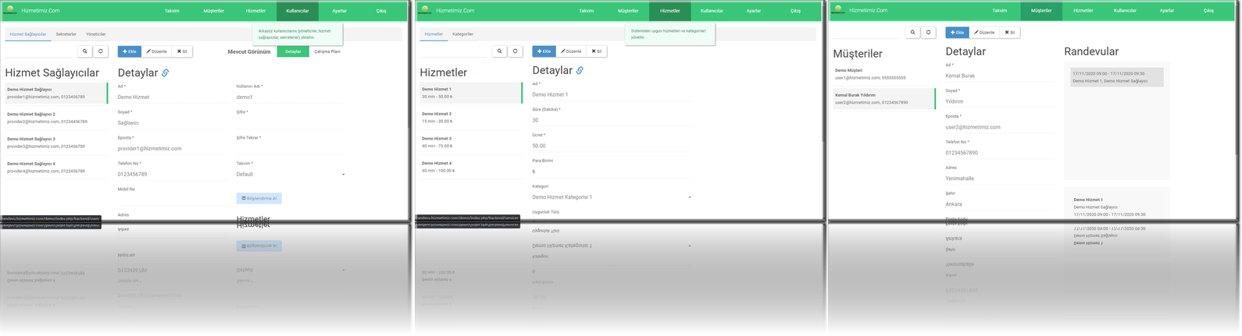Click the Ücret input field showing 50.00
Image resolution: width=1242 pixels, height=336 pixels.
point(594,146)
